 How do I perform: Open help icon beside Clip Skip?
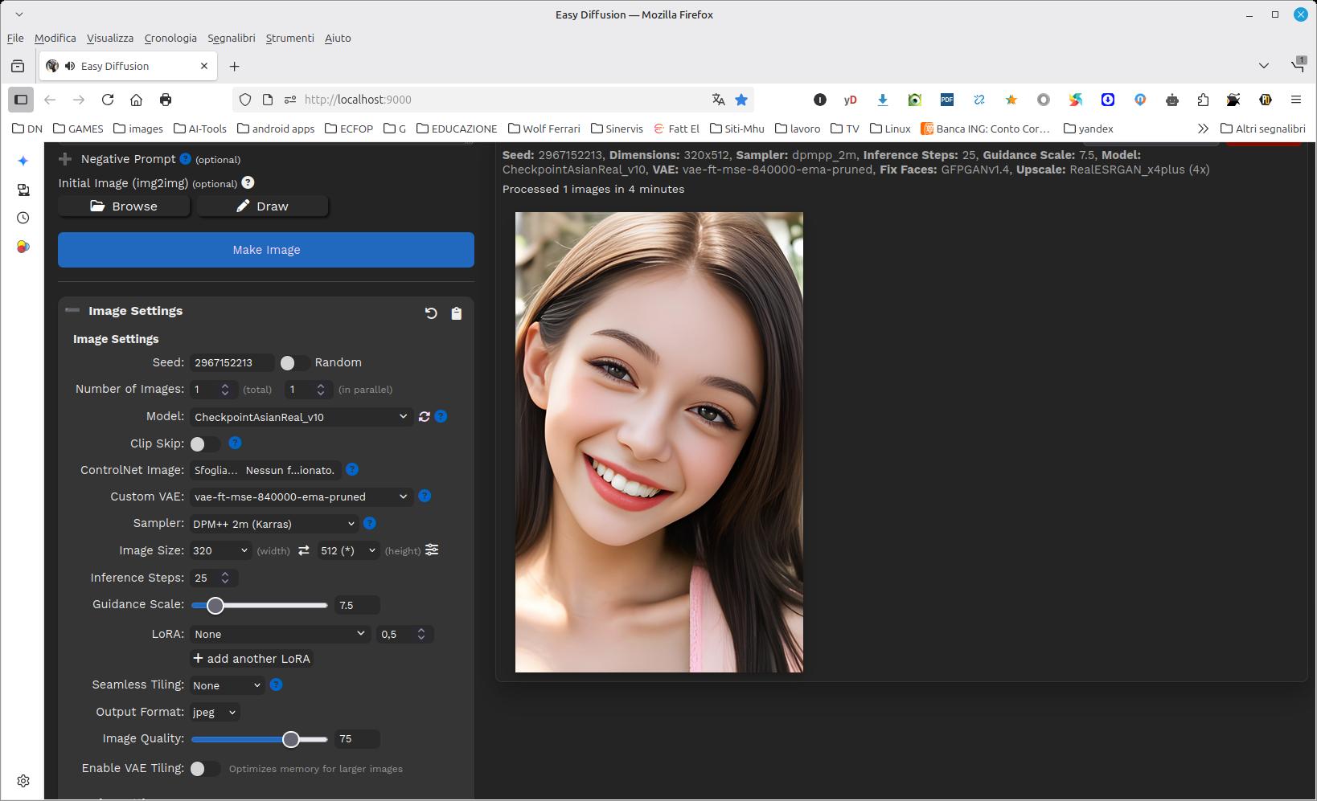235,443
